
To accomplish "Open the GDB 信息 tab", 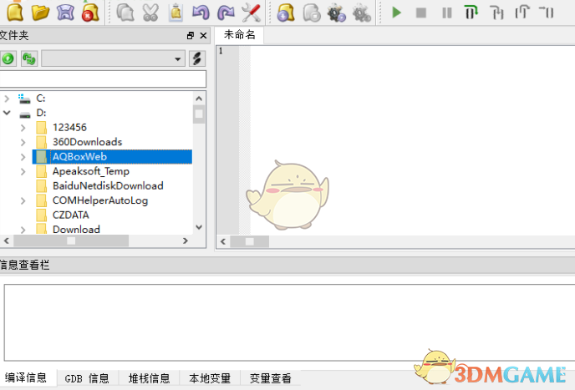I will 87,378.
